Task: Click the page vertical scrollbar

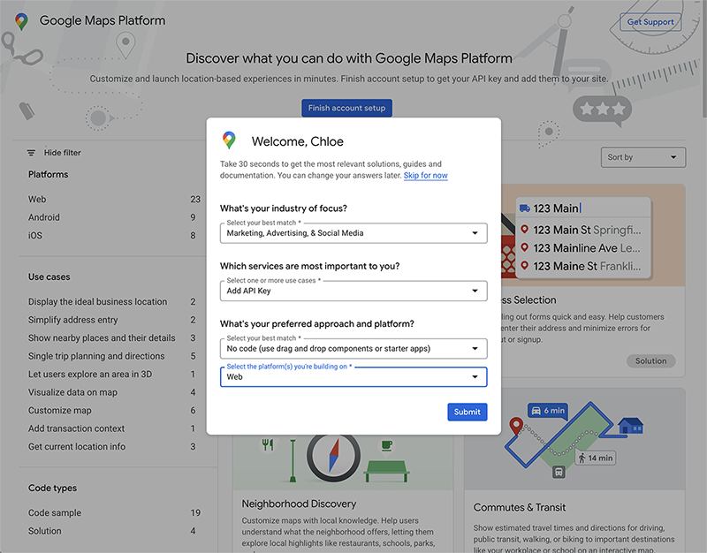Action: click(x=704, y=58)
